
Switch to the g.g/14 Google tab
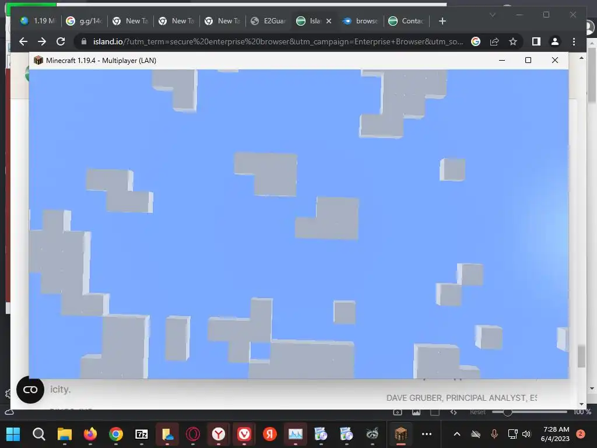point(84,21)
